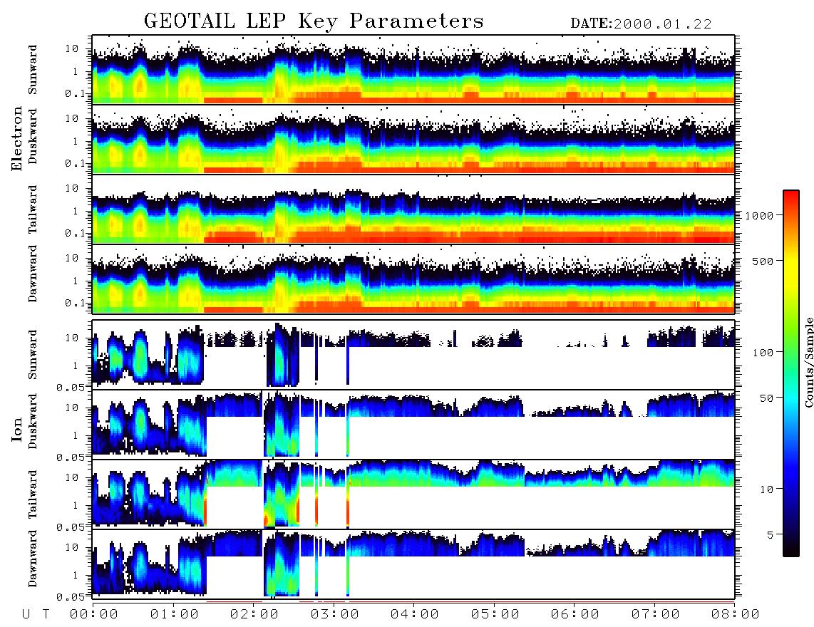
Task: Select the Ion "Dawnward" panel label
Action: coord(33,559)
